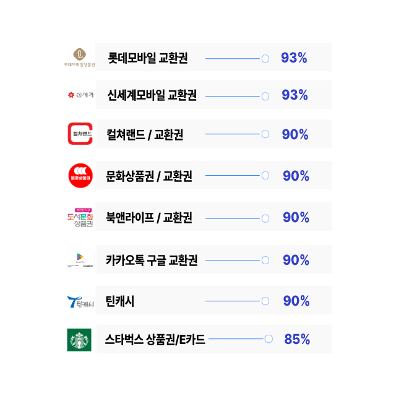
Task: Click the Google Play gift card icon
Action: click(80, 259)
